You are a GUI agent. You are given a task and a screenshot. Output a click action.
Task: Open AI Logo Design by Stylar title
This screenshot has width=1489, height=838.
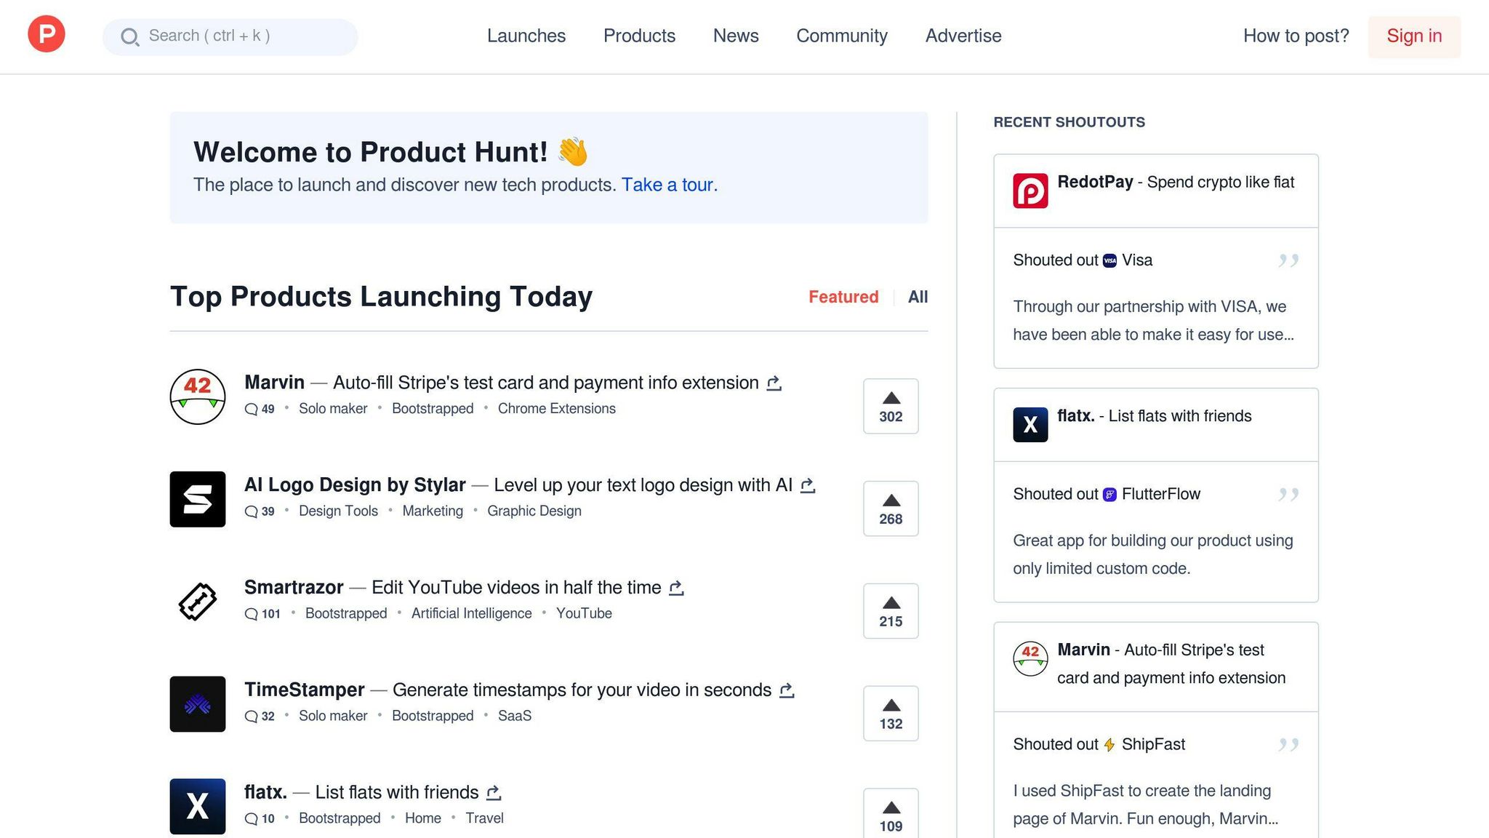coord(355,485)
